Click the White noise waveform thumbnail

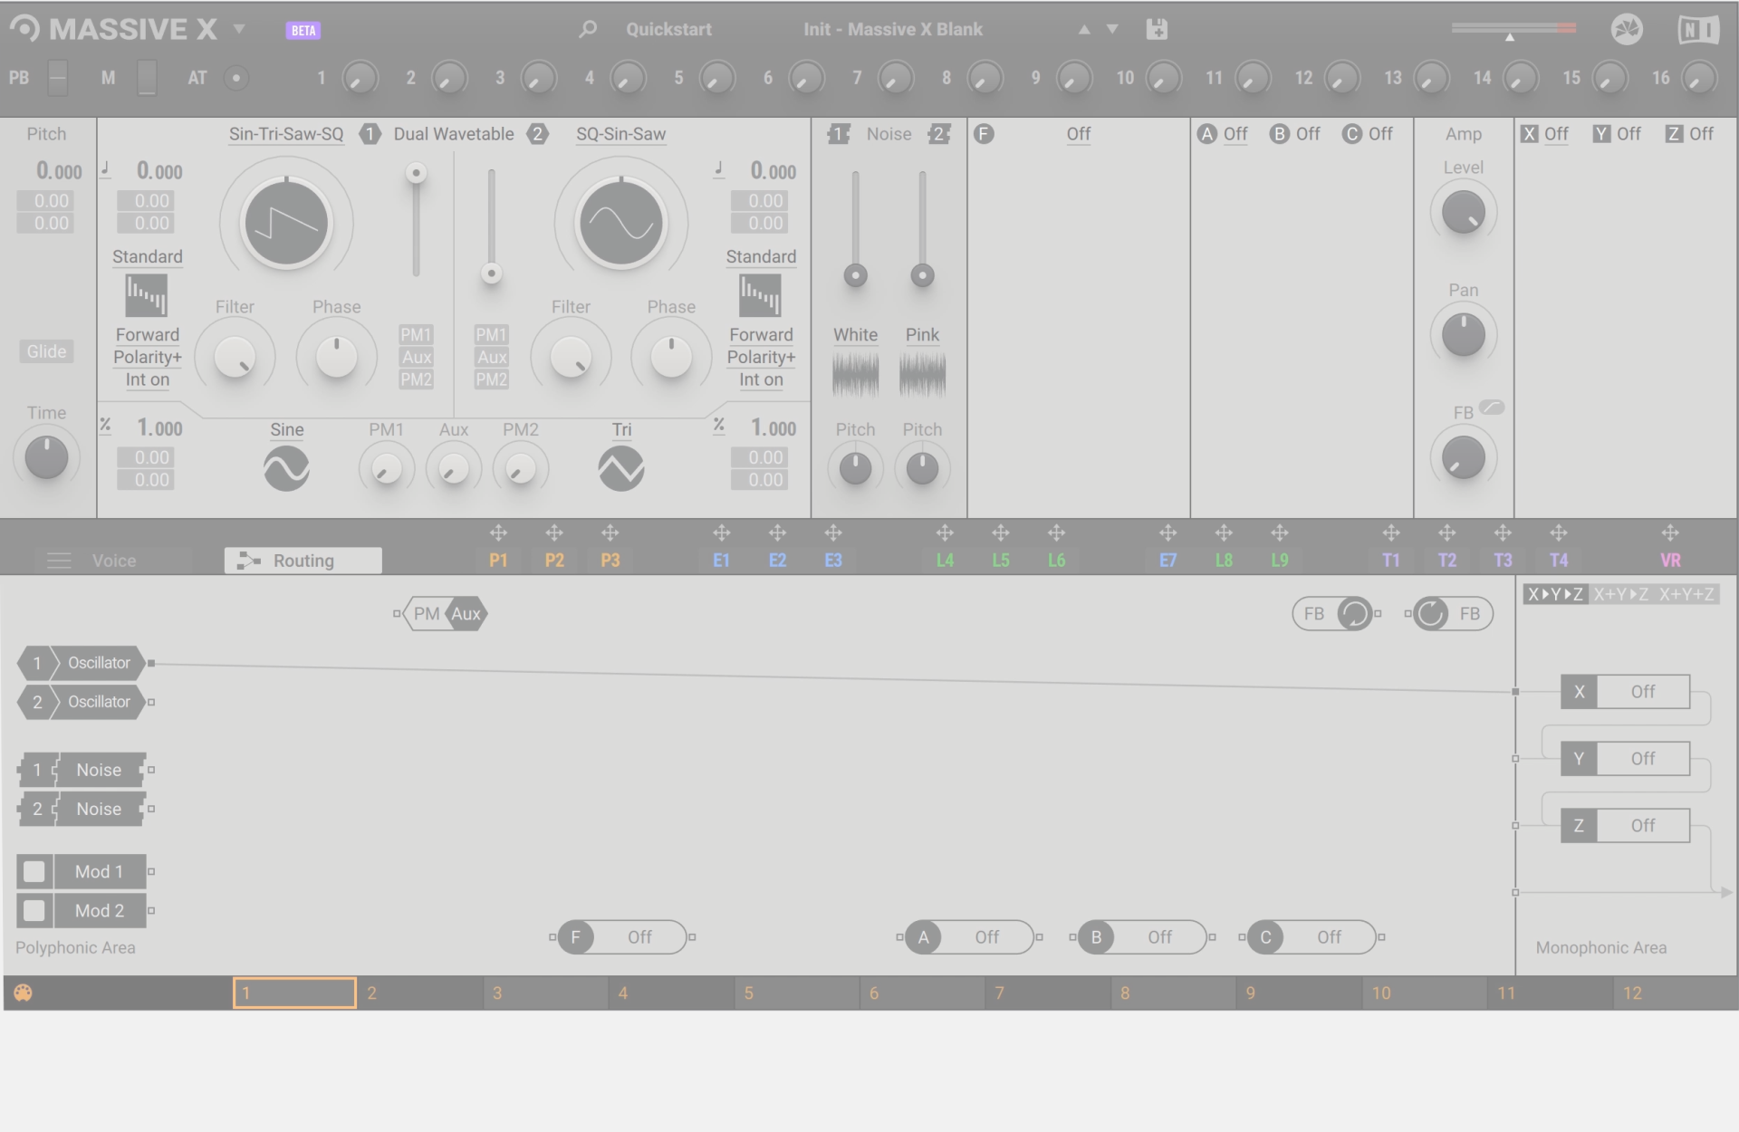[x=855, y=374]
